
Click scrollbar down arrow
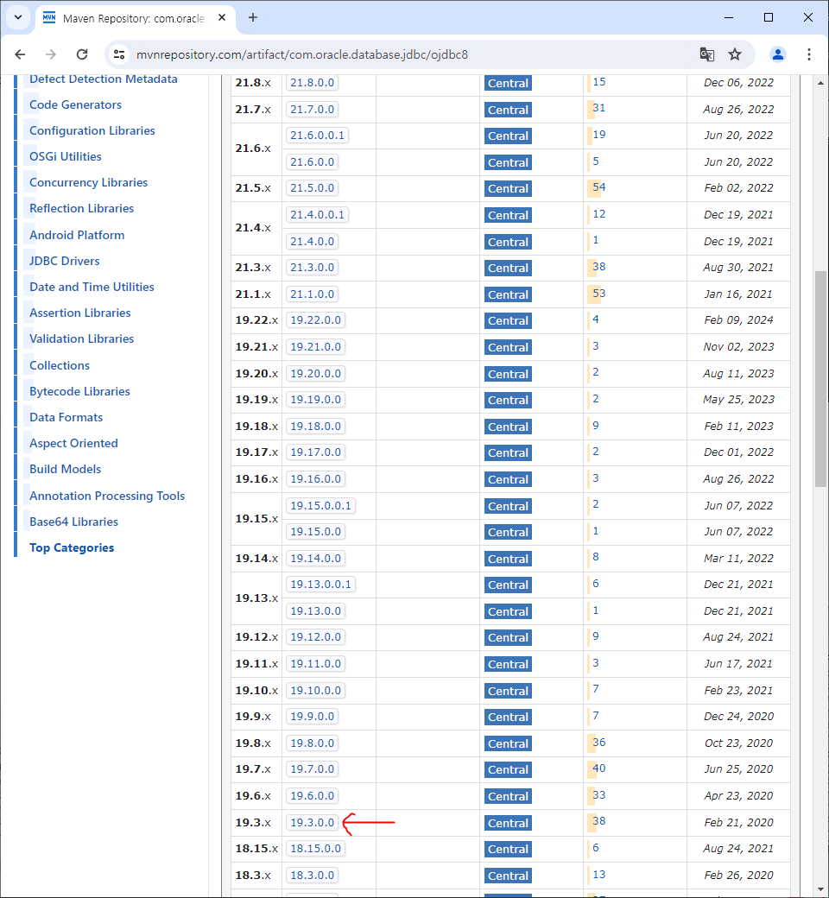pos(820,889)
